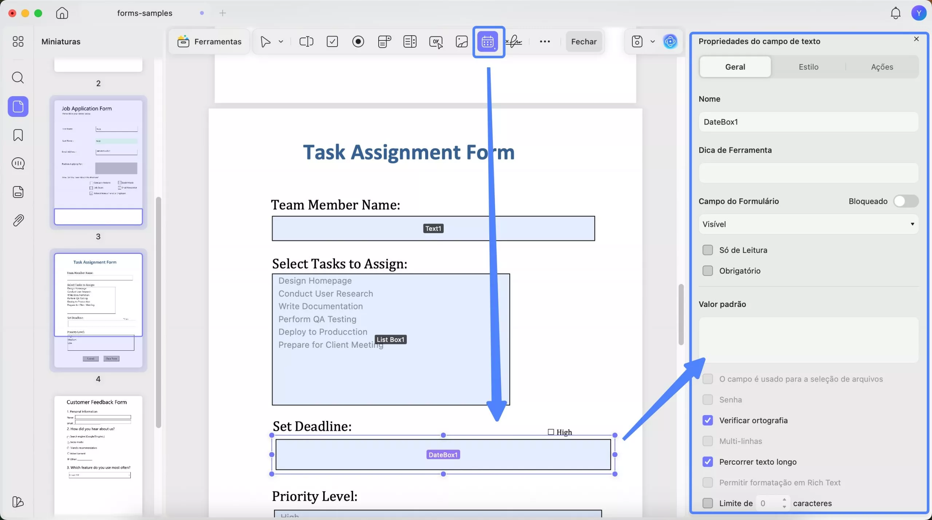Check the Senha checkbox

[707, 399]
